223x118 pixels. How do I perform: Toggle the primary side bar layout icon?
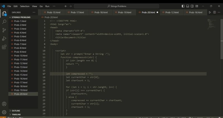coord(183,6)
